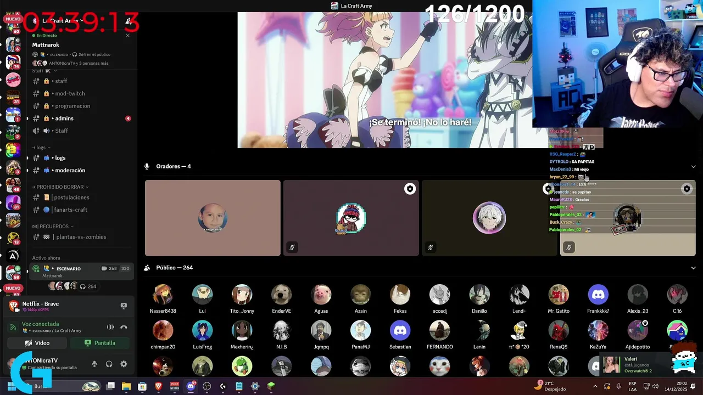Open the admins channel with unread badge

81,119
